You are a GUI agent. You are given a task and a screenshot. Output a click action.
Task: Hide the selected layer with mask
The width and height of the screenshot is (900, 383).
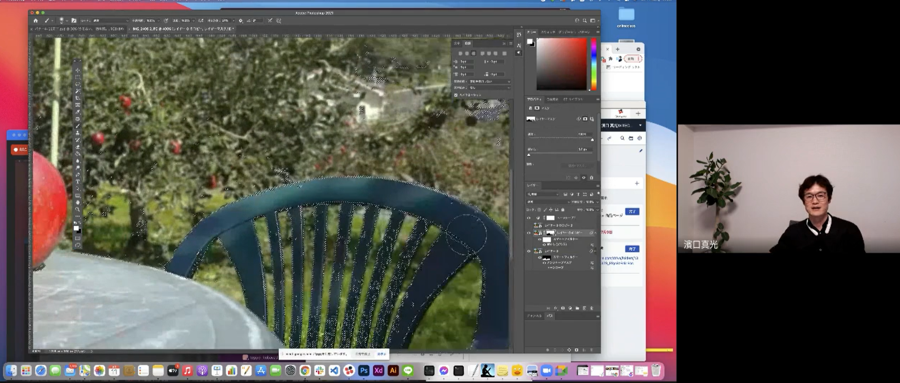(x=528, y=233)
